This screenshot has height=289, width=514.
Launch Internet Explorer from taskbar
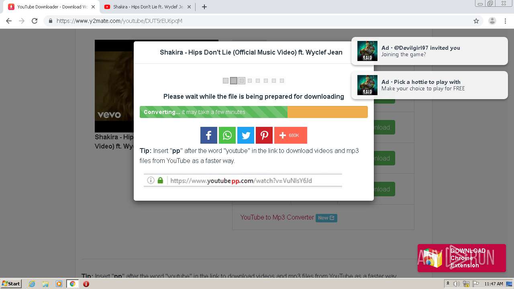(32, 284)
